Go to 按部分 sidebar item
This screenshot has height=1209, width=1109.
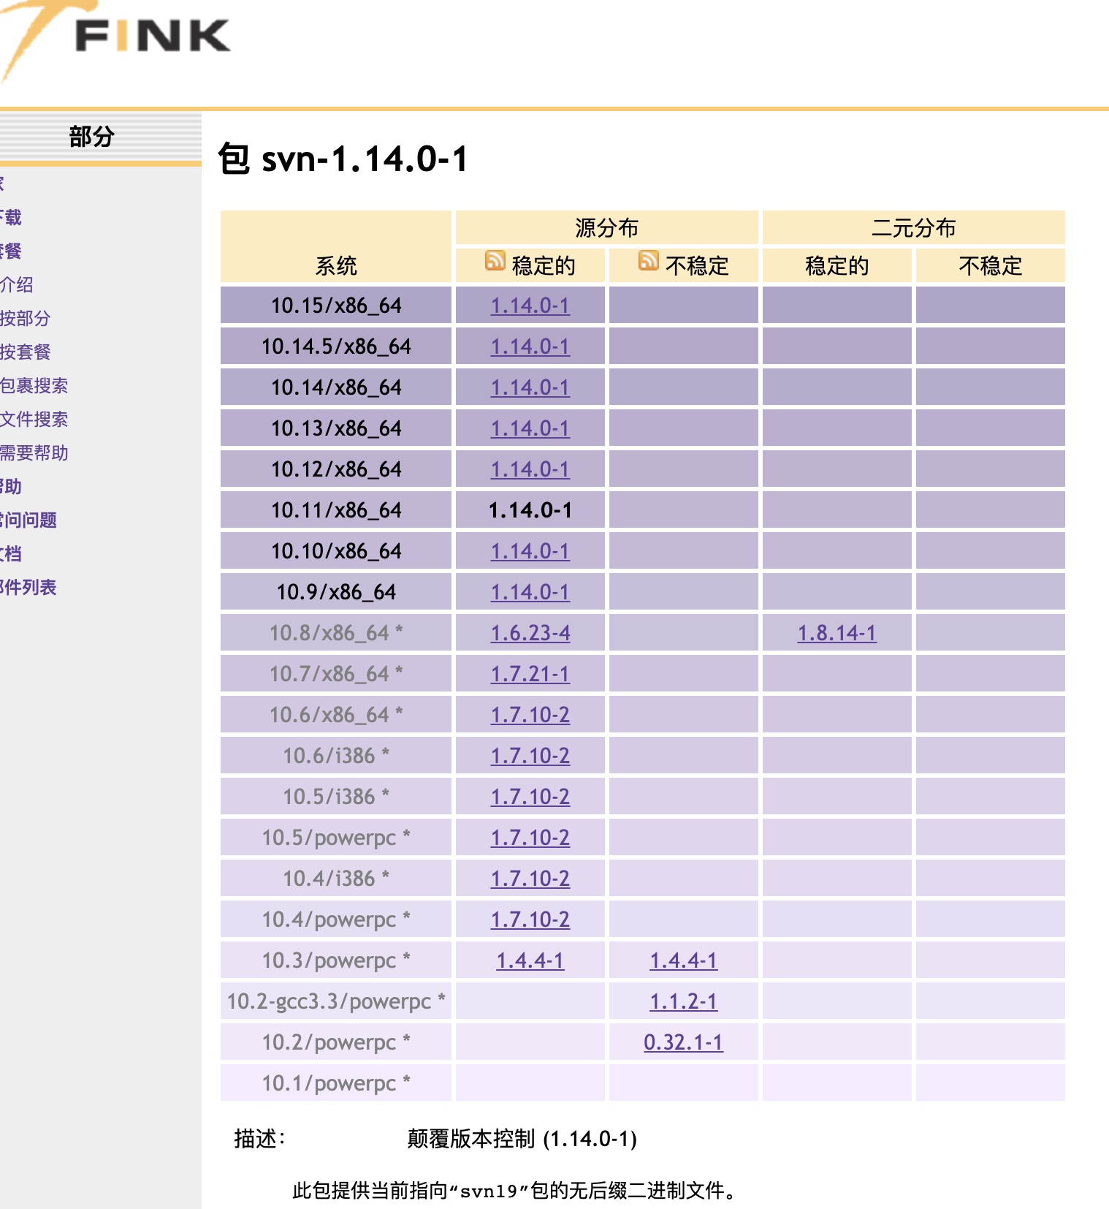click(x=26, y=319)
